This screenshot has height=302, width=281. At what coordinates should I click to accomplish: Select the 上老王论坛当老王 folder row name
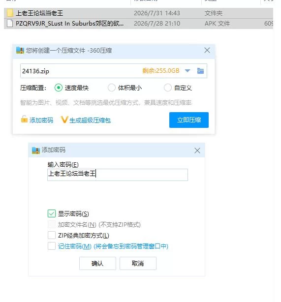[x=39, y=13]
